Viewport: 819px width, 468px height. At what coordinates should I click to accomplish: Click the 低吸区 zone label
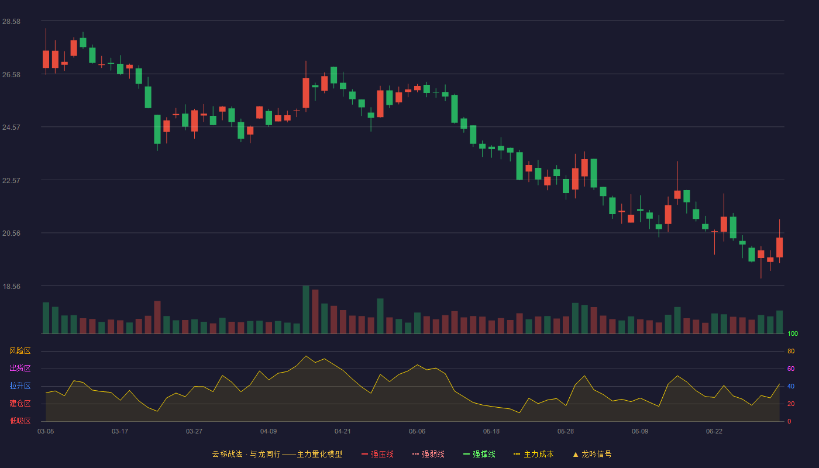pyautogui.click(x=20, y=421)
